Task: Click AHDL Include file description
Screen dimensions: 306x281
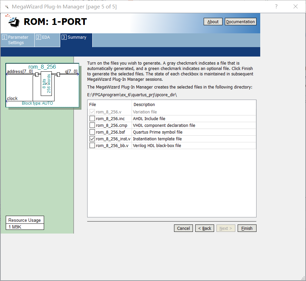Action: [149, 119]
